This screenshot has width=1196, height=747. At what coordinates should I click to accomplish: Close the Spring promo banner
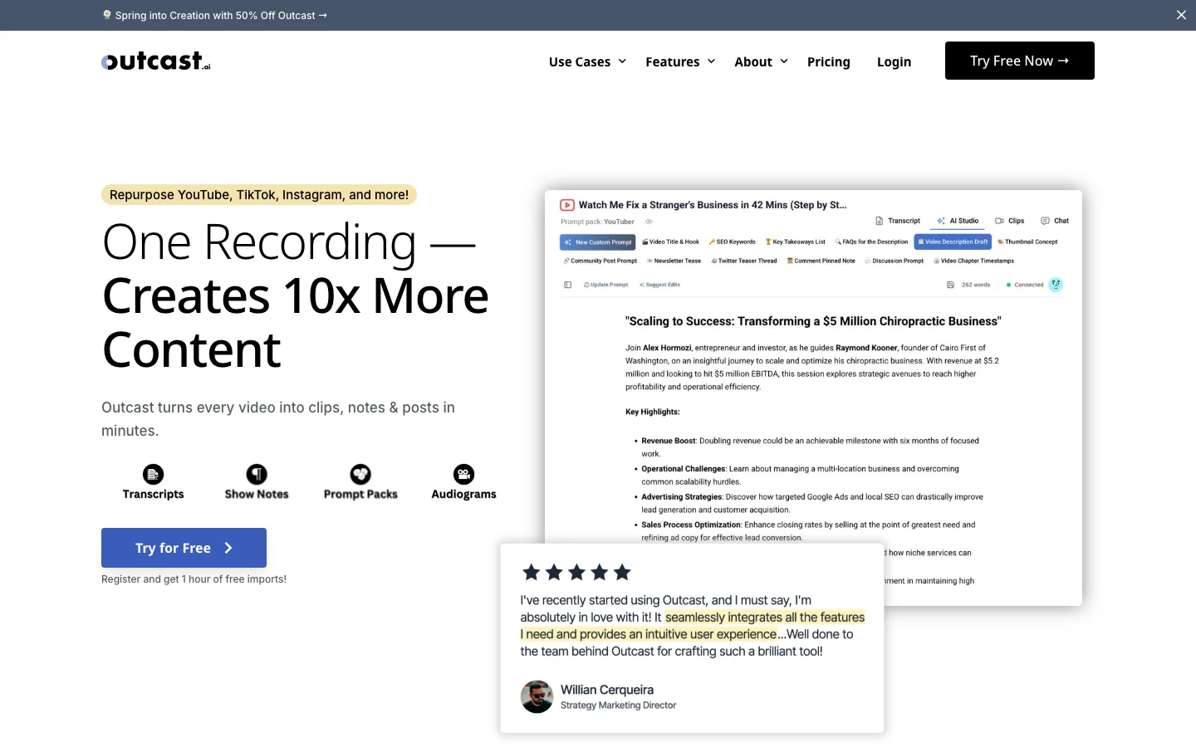[1181, 15]
